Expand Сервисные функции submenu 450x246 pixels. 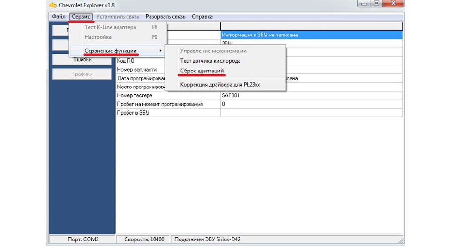118,51
